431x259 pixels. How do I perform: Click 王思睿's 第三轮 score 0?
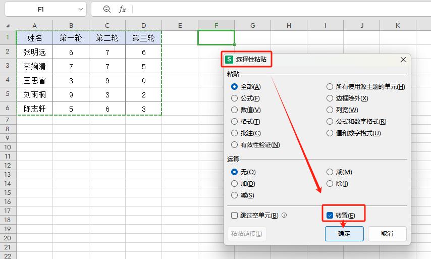[143, 80]
